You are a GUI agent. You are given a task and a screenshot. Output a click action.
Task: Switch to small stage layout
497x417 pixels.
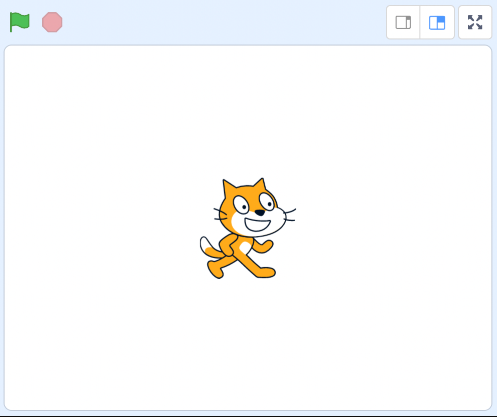(x=403, y=23)
